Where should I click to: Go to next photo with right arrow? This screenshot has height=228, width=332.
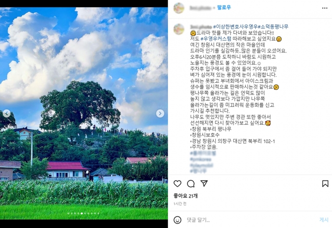160,114
